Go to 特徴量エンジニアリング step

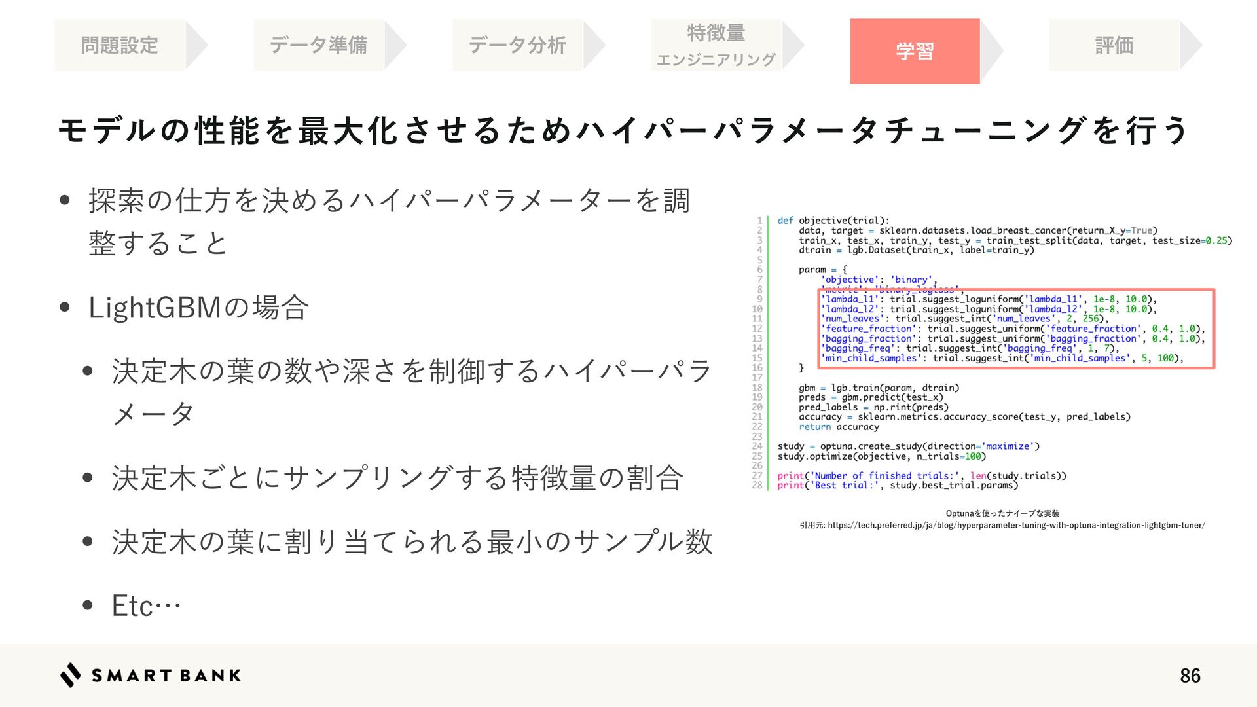[716, 45]
